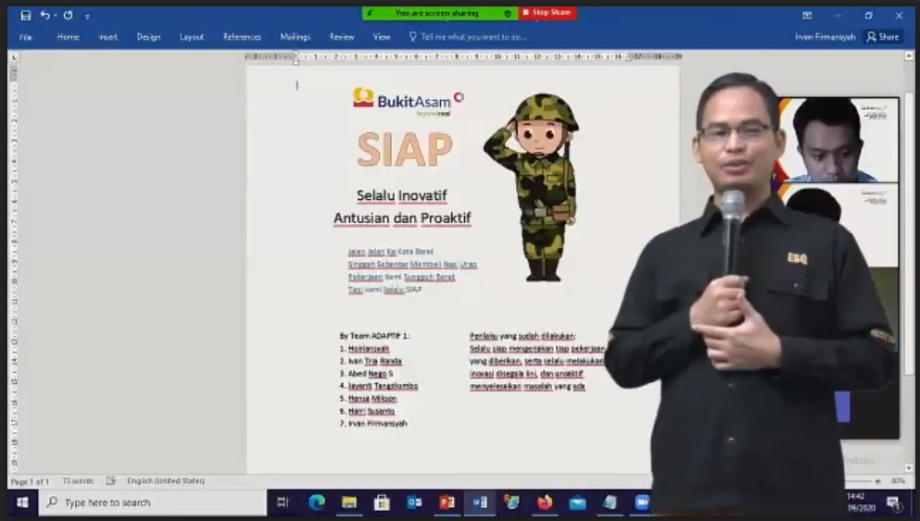Click the Zoom app taskbar icon
The image size is (920, 521).
tap(641, 502)
